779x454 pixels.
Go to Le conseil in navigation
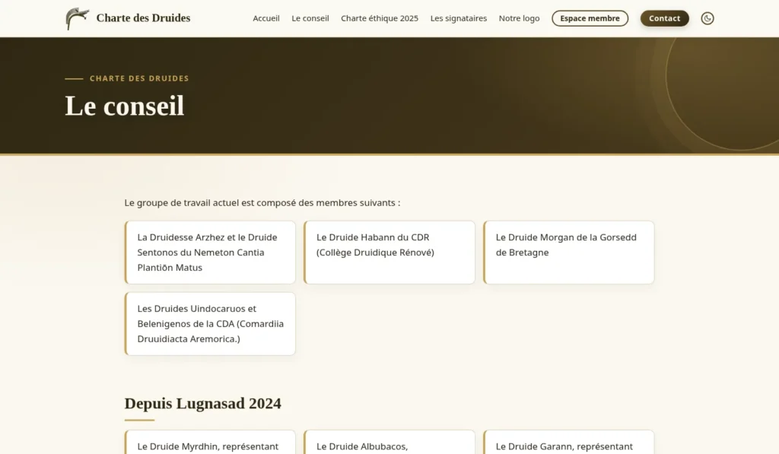[310, 18]
